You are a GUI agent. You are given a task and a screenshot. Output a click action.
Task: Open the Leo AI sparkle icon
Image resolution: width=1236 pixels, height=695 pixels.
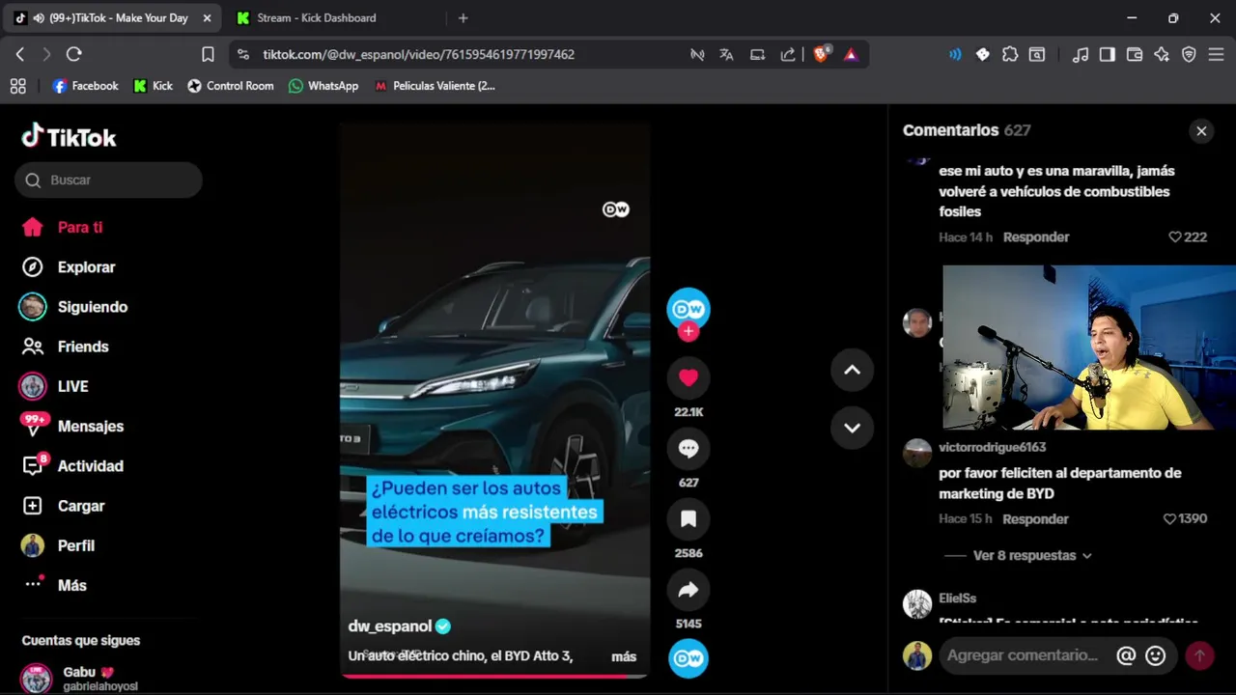tap(1162, 55)
